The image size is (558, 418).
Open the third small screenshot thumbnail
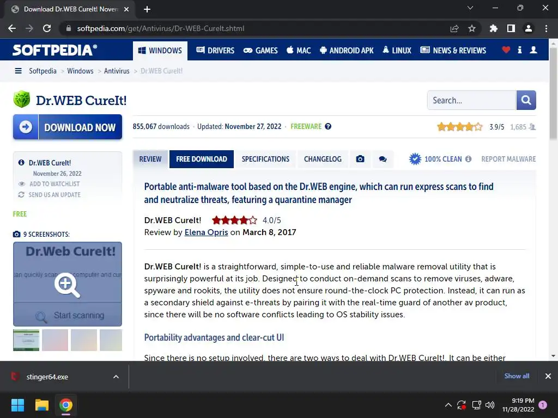coord(83,340)
